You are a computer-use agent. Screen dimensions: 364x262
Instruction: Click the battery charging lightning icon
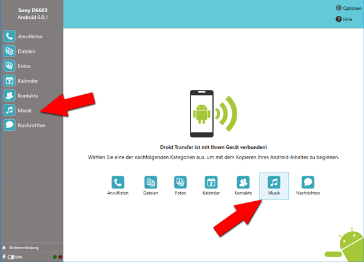click(x=4, y=257)
